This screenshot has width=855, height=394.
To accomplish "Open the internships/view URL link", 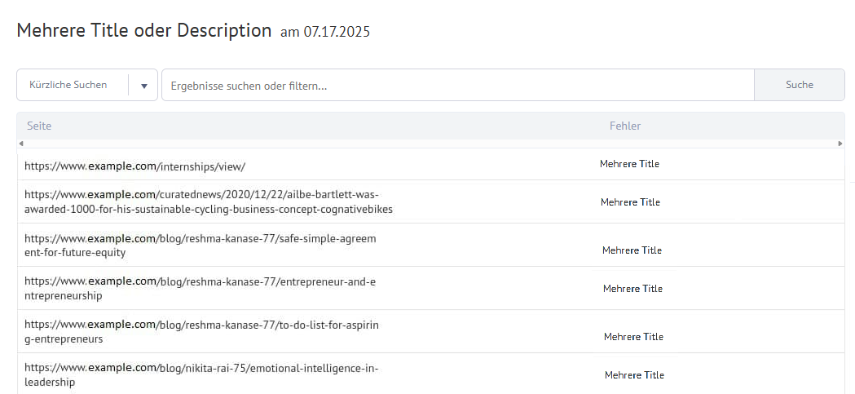I will click(134, 167).
